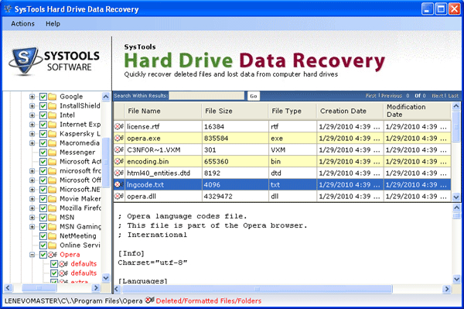
Task: Click the Go search button
Action: point(254,96)
